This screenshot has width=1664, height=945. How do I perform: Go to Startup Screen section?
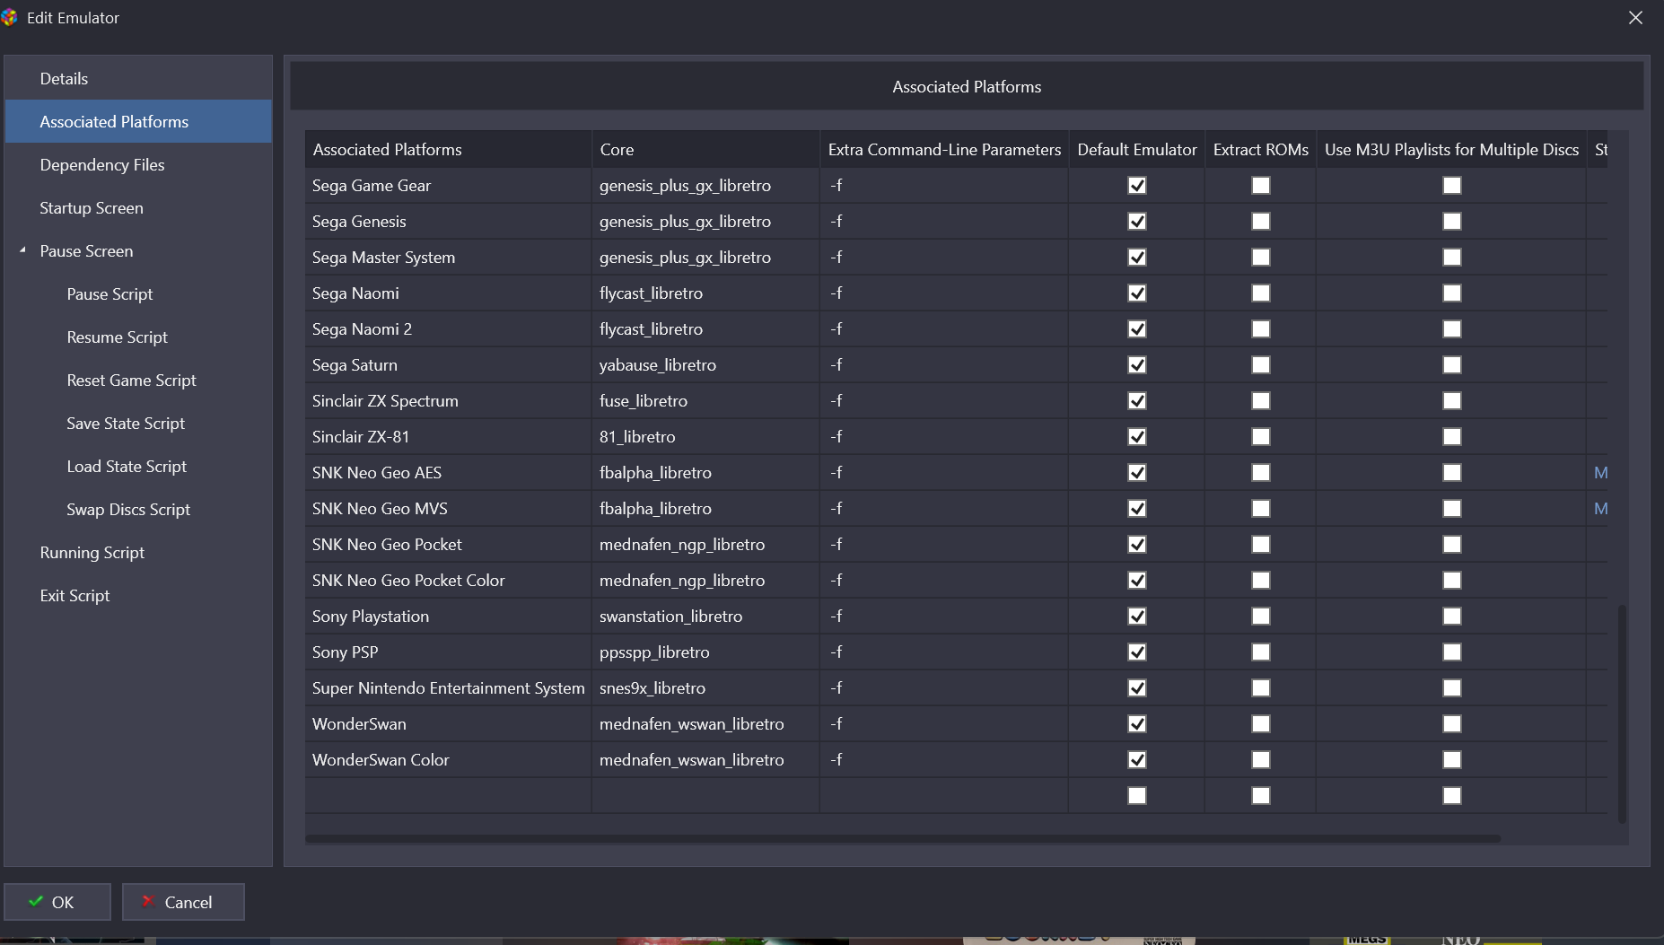(138, 207)
